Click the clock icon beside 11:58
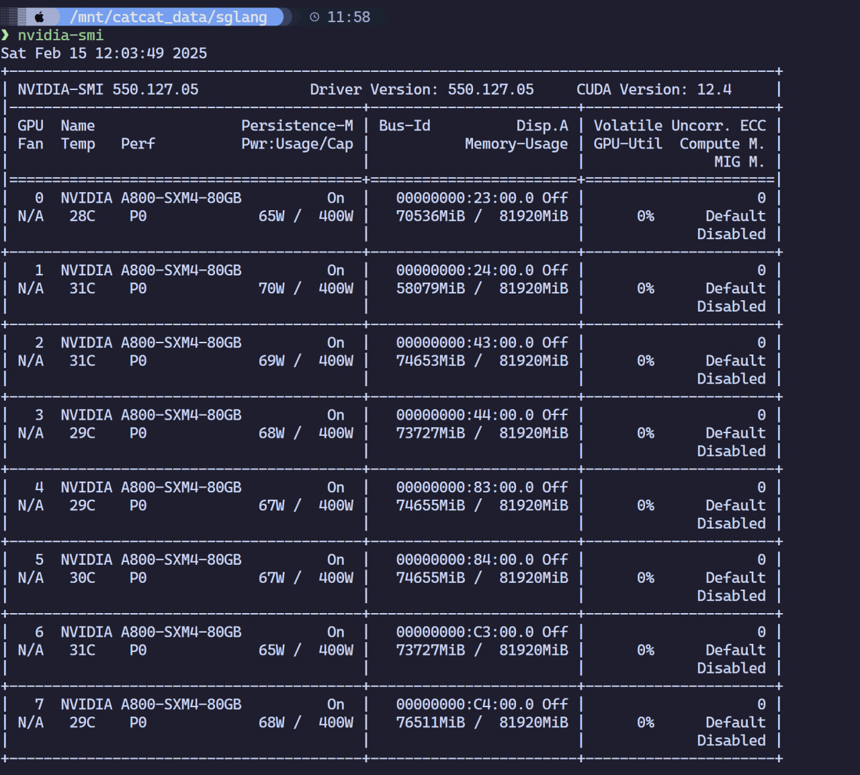 tap(314, 17)
